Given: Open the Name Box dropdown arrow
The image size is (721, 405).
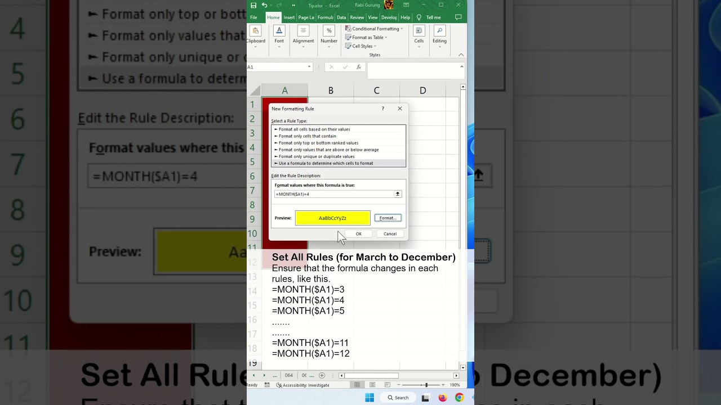Looking at the screenshot, I should [309, 67].
